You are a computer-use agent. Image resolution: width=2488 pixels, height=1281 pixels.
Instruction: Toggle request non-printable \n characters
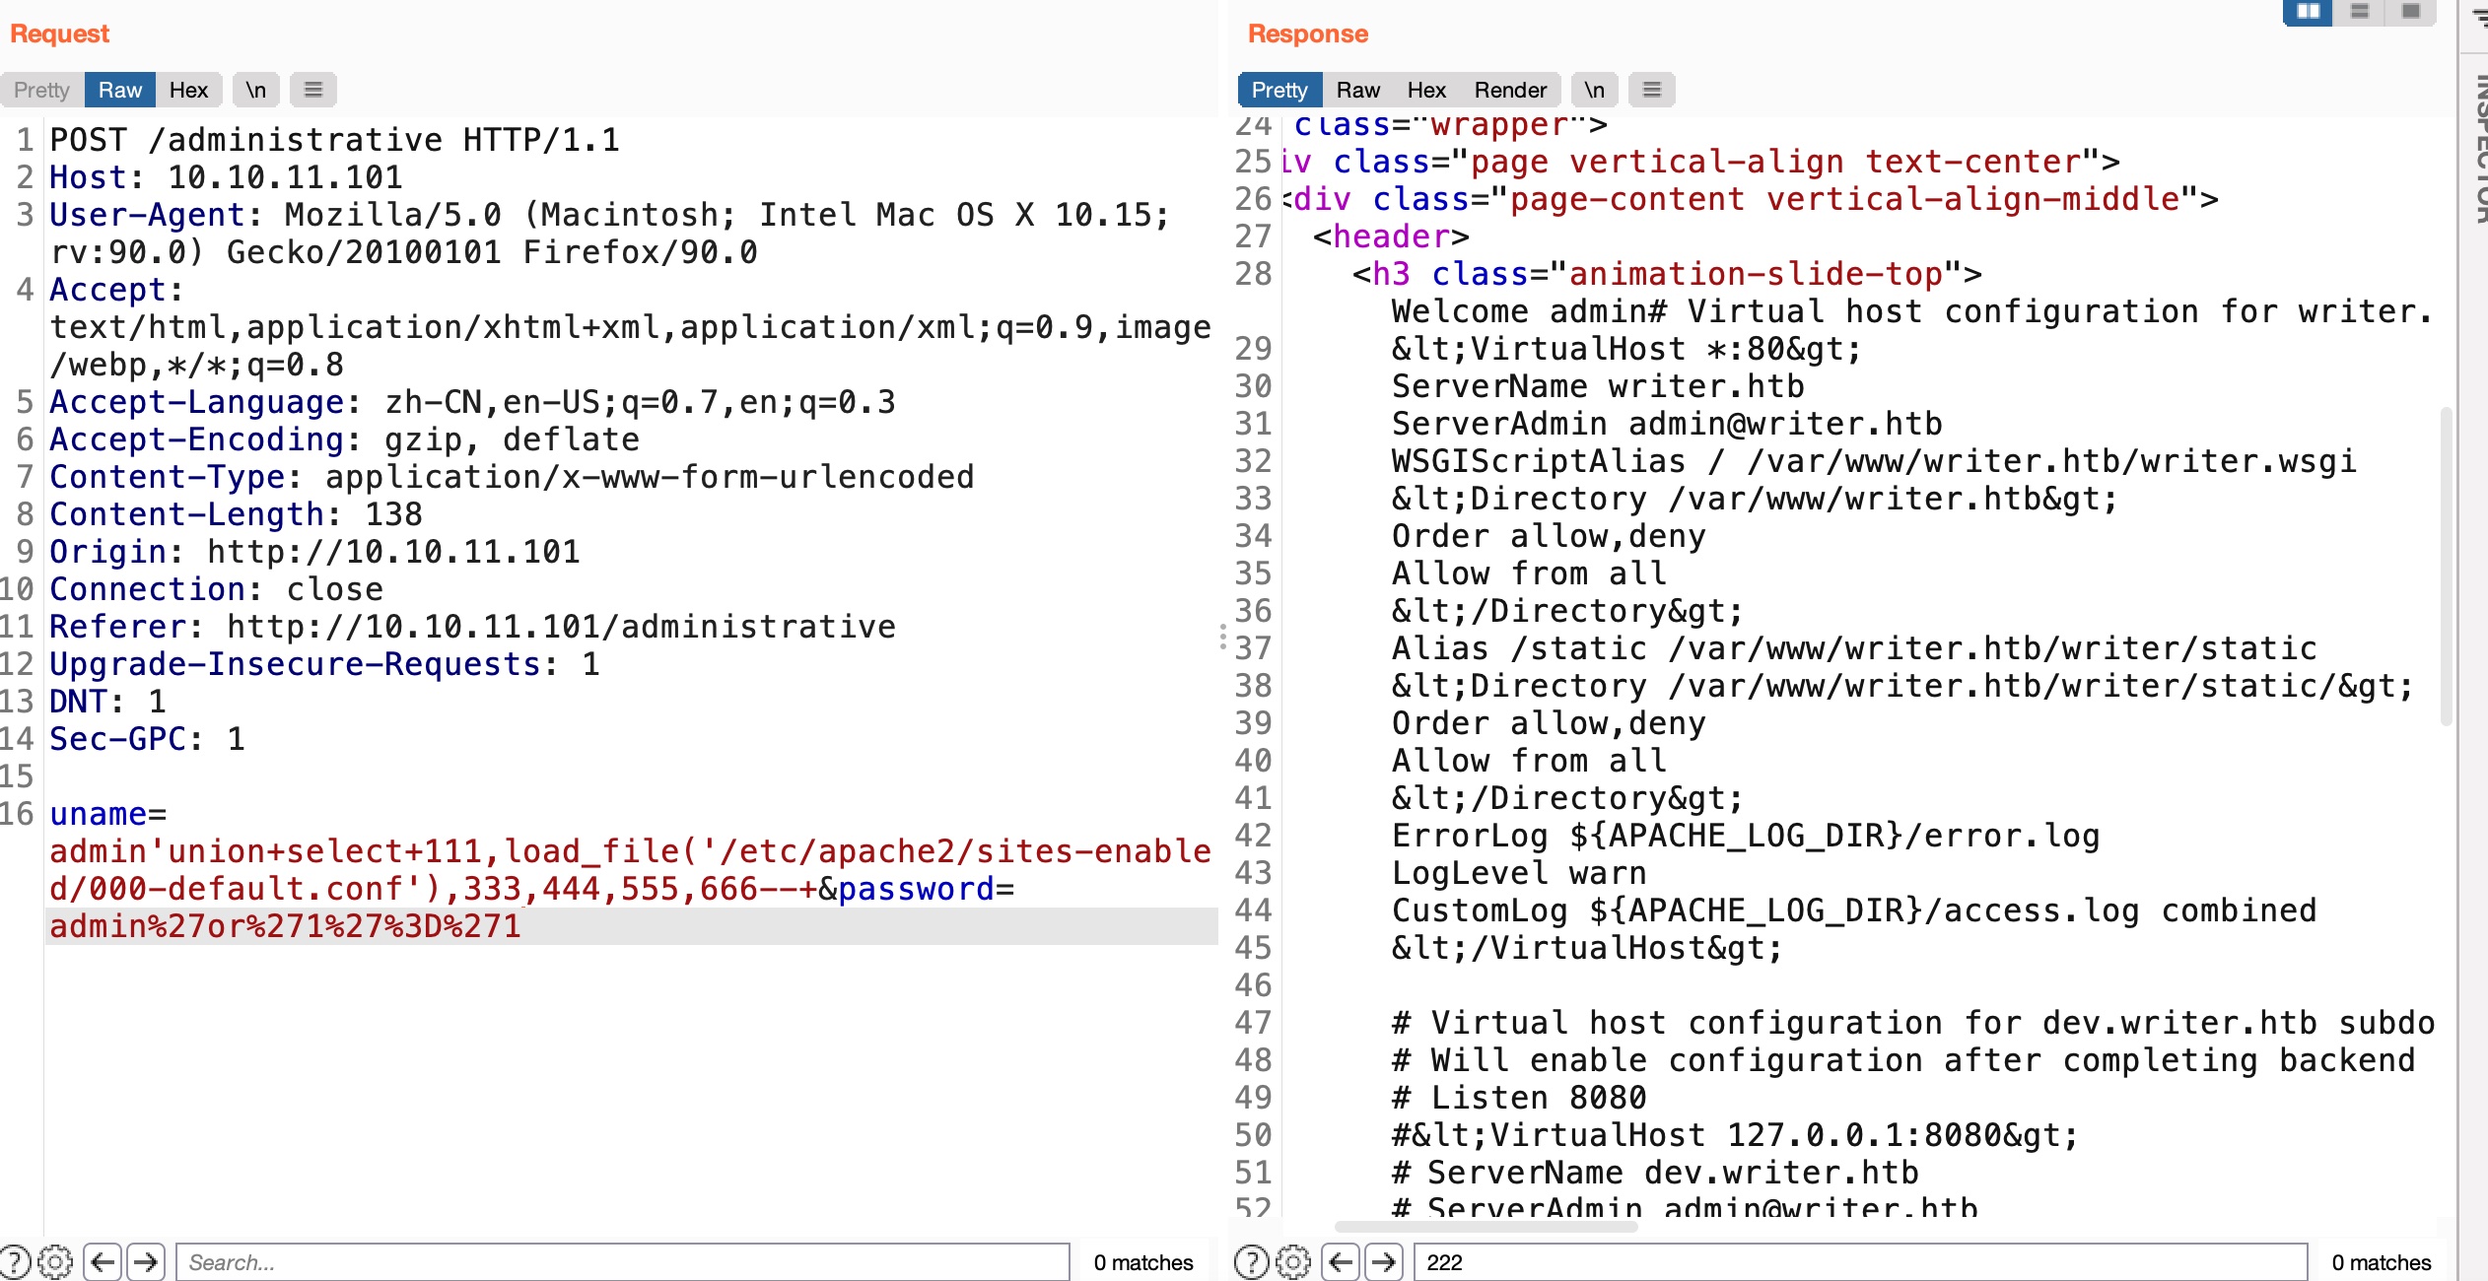tap(255, 90)
